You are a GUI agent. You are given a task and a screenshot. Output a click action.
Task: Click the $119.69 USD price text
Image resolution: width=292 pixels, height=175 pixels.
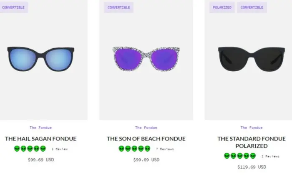click(252, 167)
